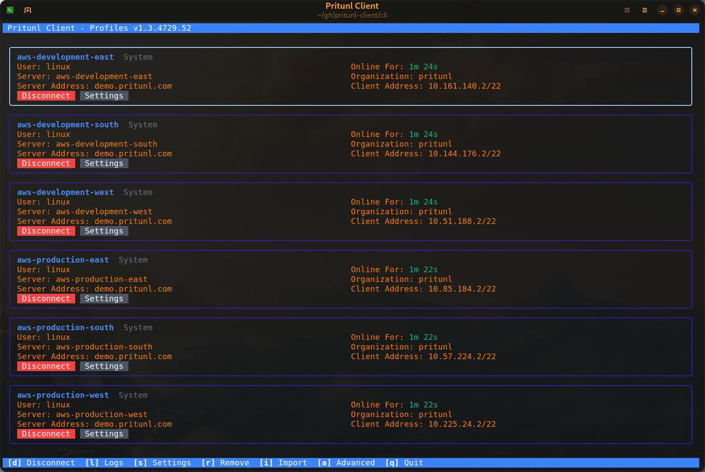
Task: Open the grid overview icon in the title bar
Action: click(x=627, y=10)
